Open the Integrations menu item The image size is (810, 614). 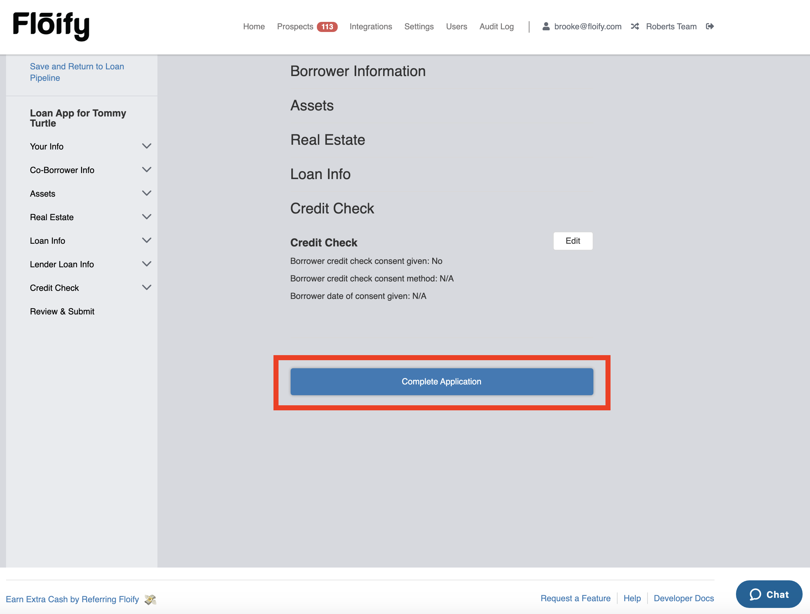click(371, 26)
